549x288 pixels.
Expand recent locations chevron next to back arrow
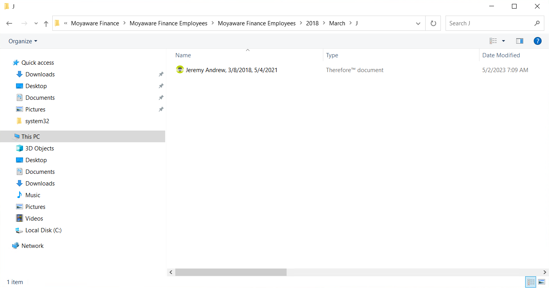(36, 23)
